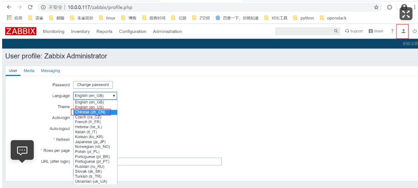Click the Zabbix logo
The height and width of the screenshot is (188, 418).
coord(21,31)
